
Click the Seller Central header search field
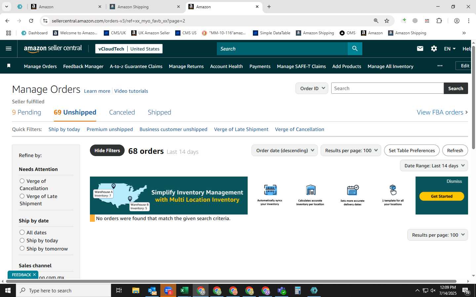pyautogui.click(x=282, y=49)
